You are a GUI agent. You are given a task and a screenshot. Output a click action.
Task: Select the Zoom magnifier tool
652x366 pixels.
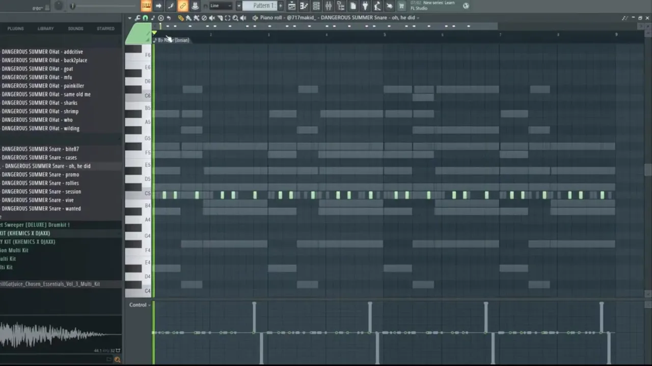[x=235, y=18]
